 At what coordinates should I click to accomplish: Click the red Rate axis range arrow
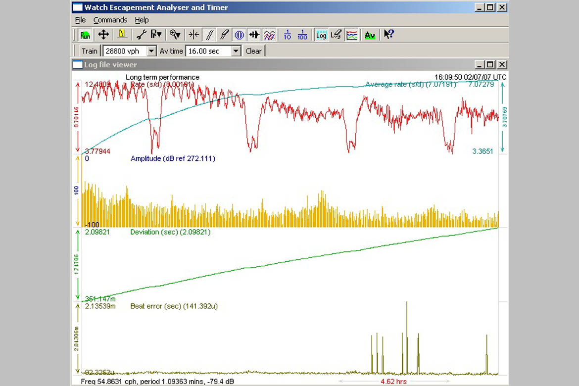77,117
